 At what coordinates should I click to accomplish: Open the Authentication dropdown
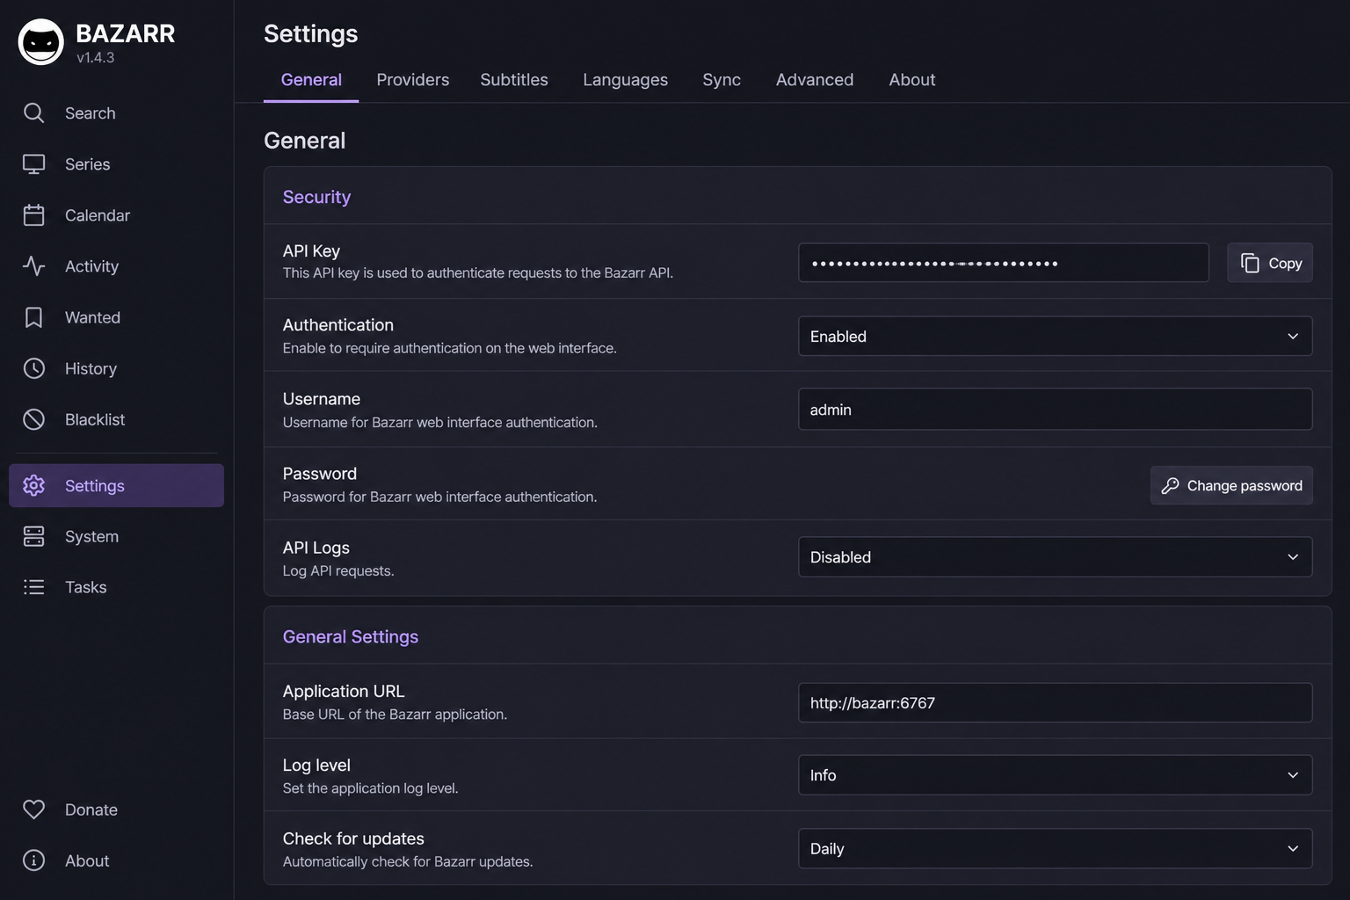coord(1055,336)
